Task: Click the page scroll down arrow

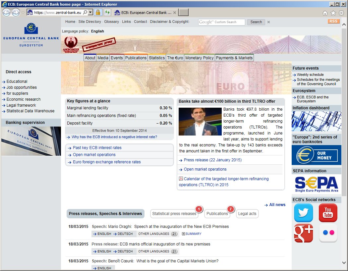Action: click(344, 263)
